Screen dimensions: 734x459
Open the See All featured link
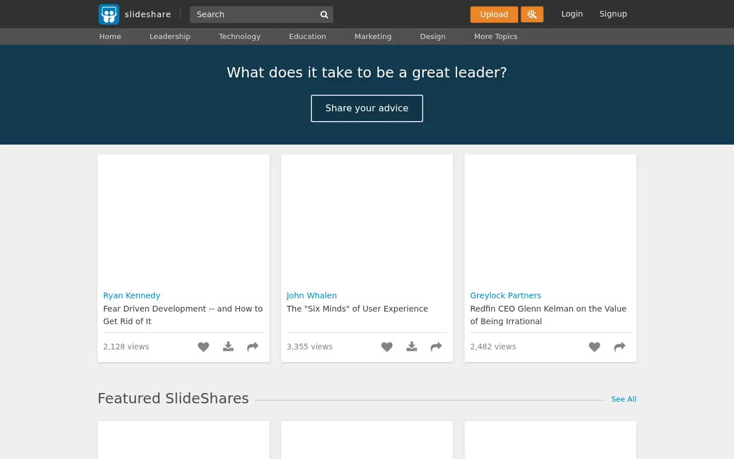coord(624,399)
